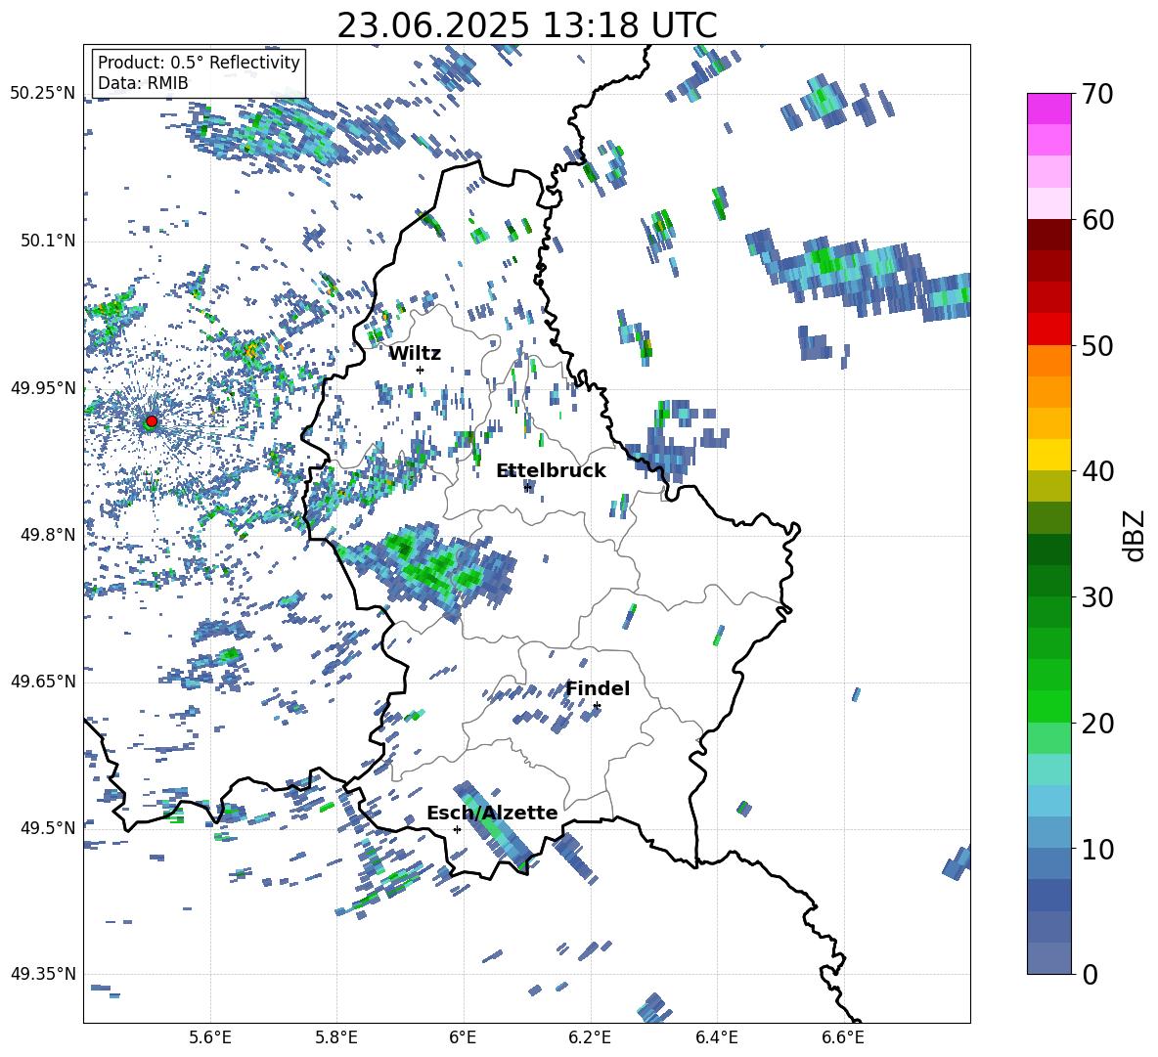
Task: Click the 6.4°E longitude label
Action: (716, 1037)
